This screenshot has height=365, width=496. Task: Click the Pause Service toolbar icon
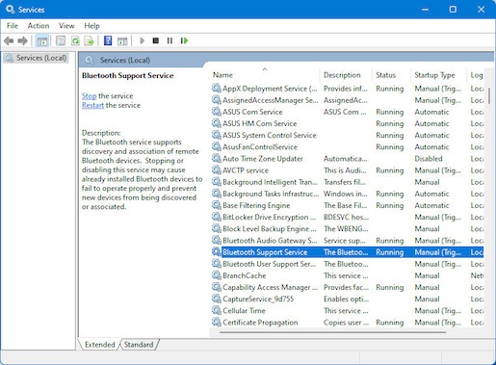[x=170, y=40]
